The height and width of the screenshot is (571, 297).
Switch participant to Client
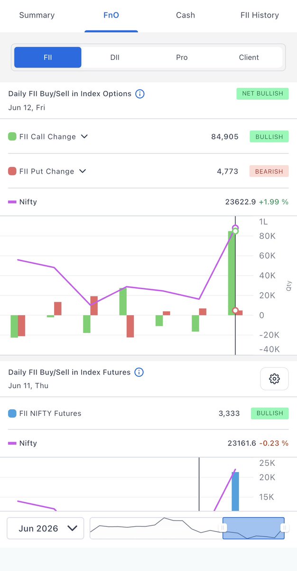[x=249, y=57]
